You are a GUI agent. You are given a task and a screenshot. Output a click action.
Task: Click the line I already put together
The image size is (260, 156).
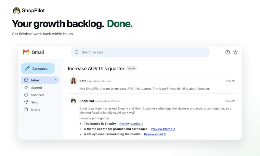click(95, 118)
